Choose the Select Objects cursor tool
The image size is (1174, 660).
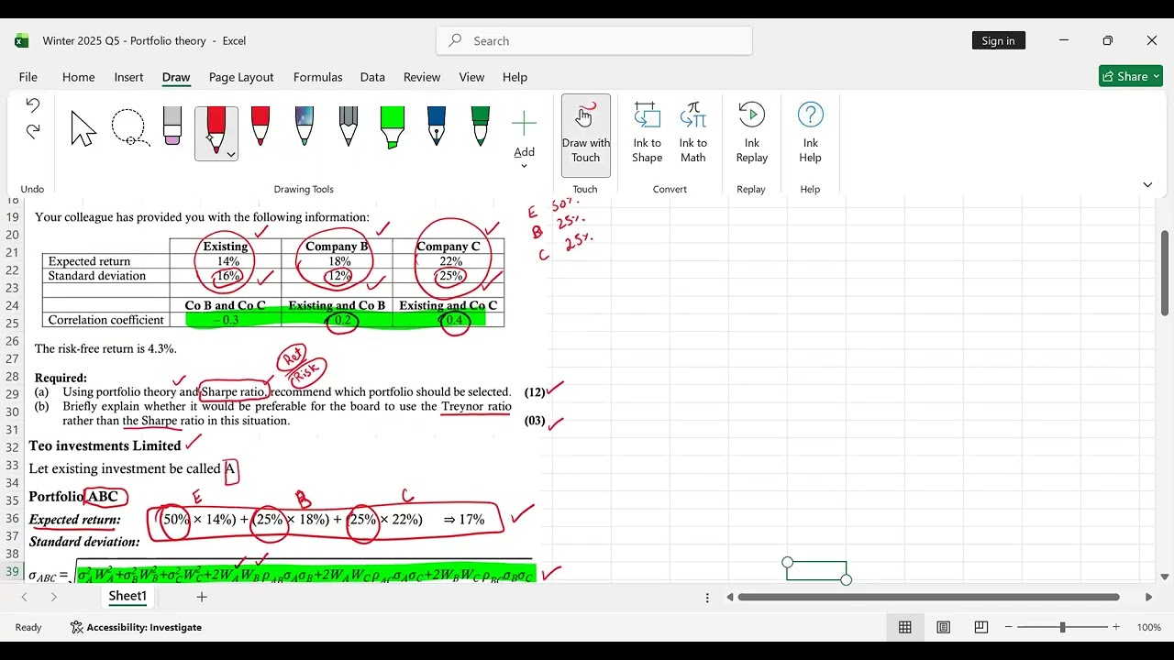coord(83,128)
